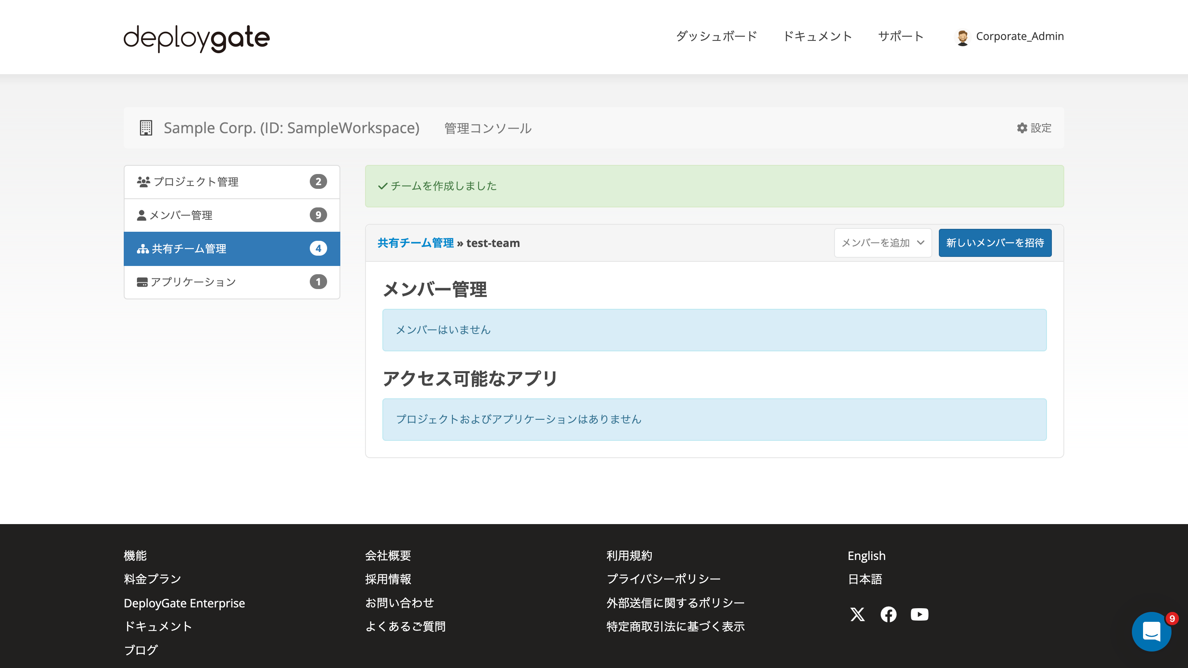Open サポート from the header

click(900, 36)
